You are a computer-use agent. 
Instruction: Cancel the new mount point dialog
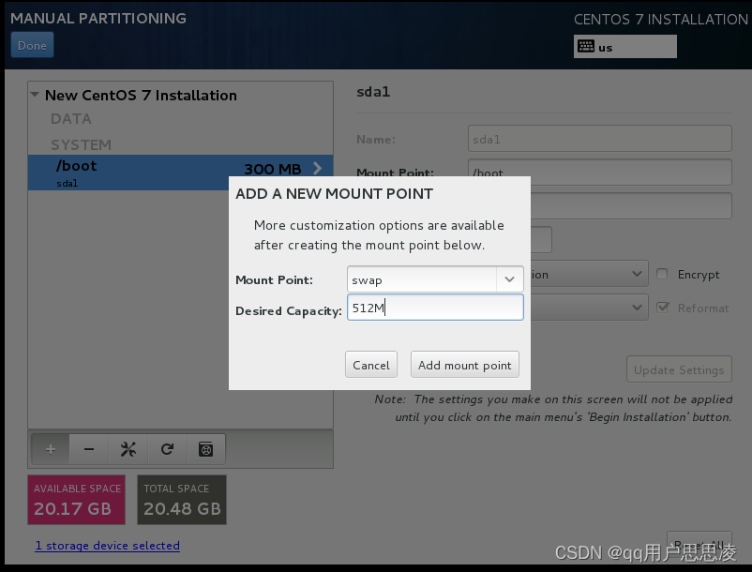370,365
